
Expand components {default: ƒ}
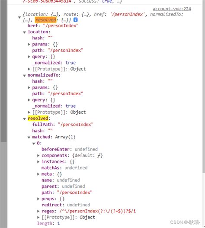point(38,155)
